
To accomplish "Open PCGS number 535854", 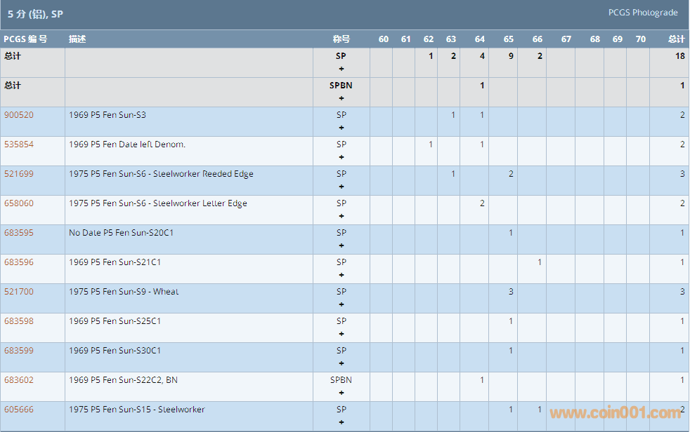I will pos(19,144).
